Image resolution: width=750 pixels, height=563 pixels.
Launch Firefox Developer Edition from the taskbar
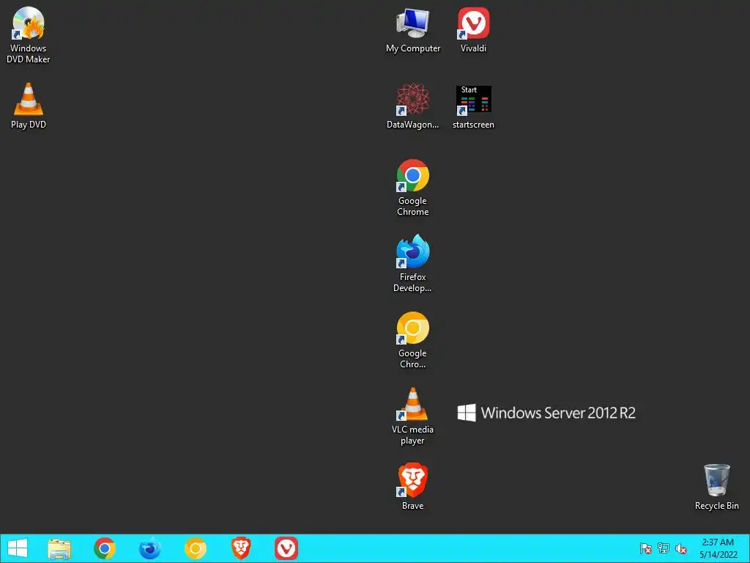click(x=149, y=548)
